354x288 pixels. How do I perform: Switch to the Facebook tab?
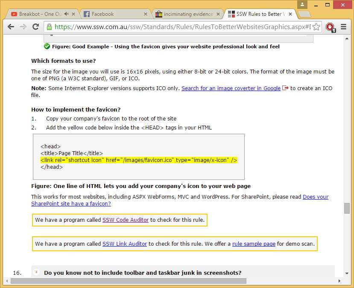pyautogui.click(x=115, y=14)
